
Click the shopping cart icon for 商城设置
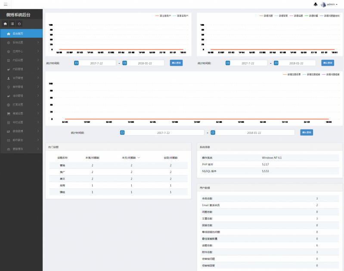(x=9, y=114)
